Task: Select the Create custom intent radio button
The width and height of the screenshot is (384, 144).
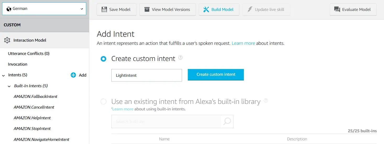Action: click(103, 59)
